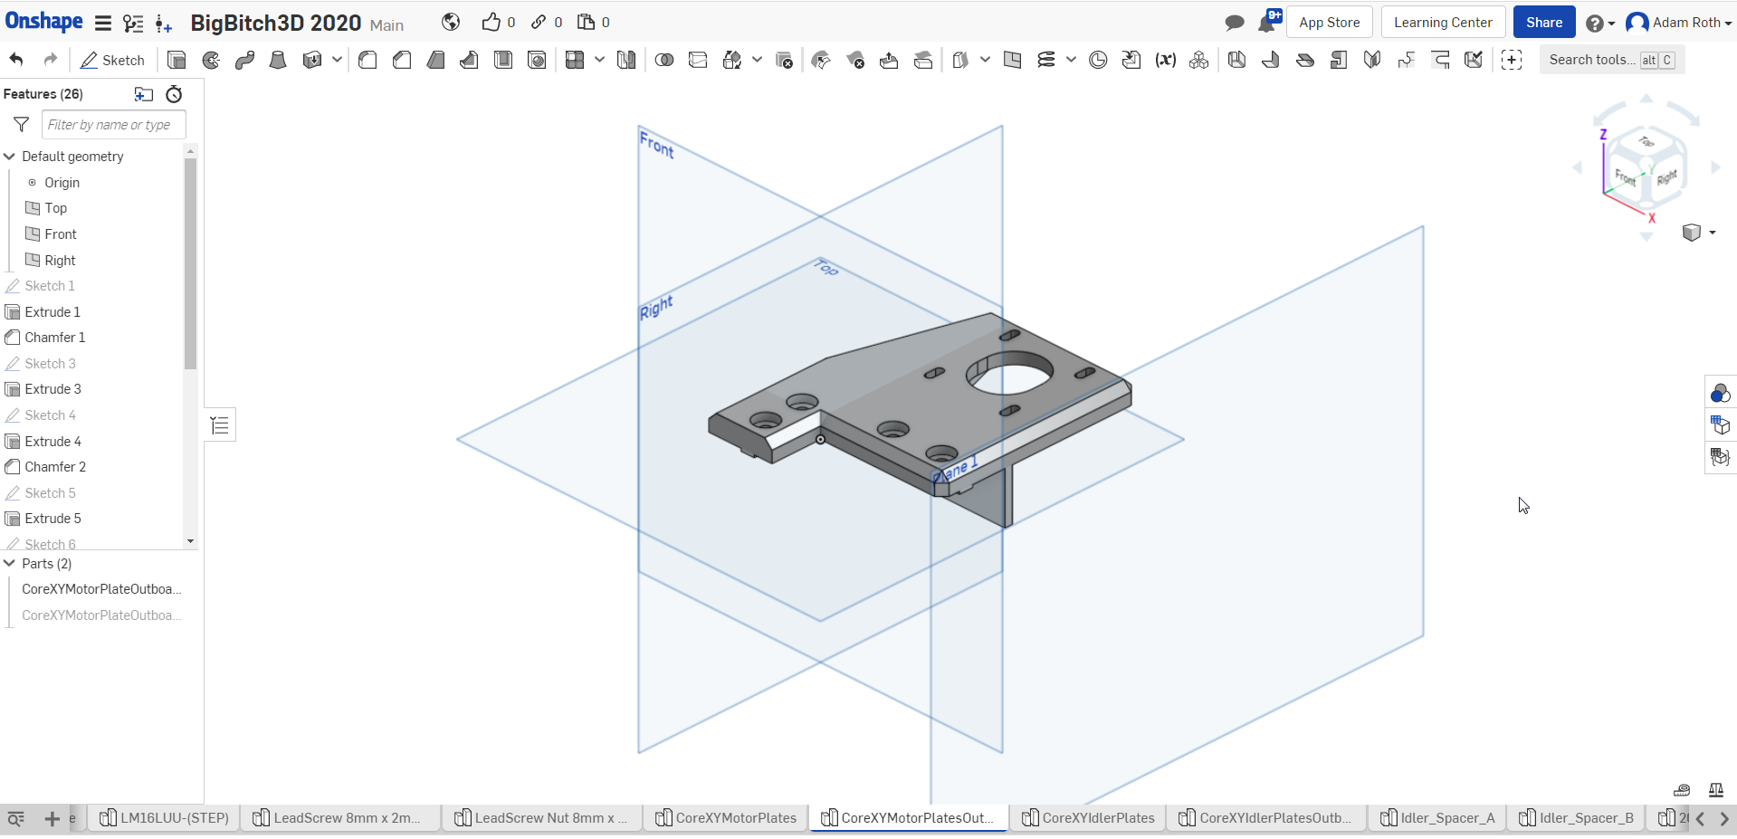Open the Adam Roth account menu
Image resolution: width=1737 pixels, height=839 pixels.
pyautogui.click(x=1679, y=23)
